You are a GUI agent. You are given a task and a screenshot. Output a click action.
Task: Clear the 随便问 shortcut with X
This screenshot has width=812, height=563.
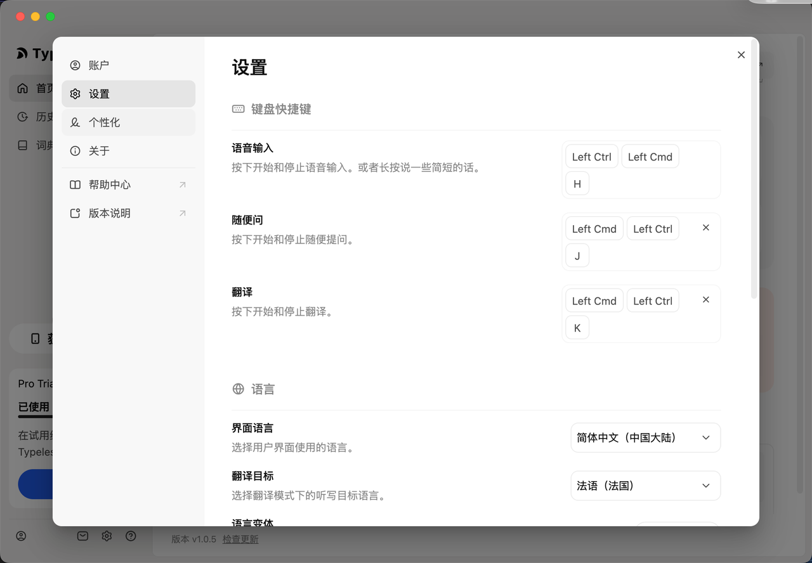705,228
